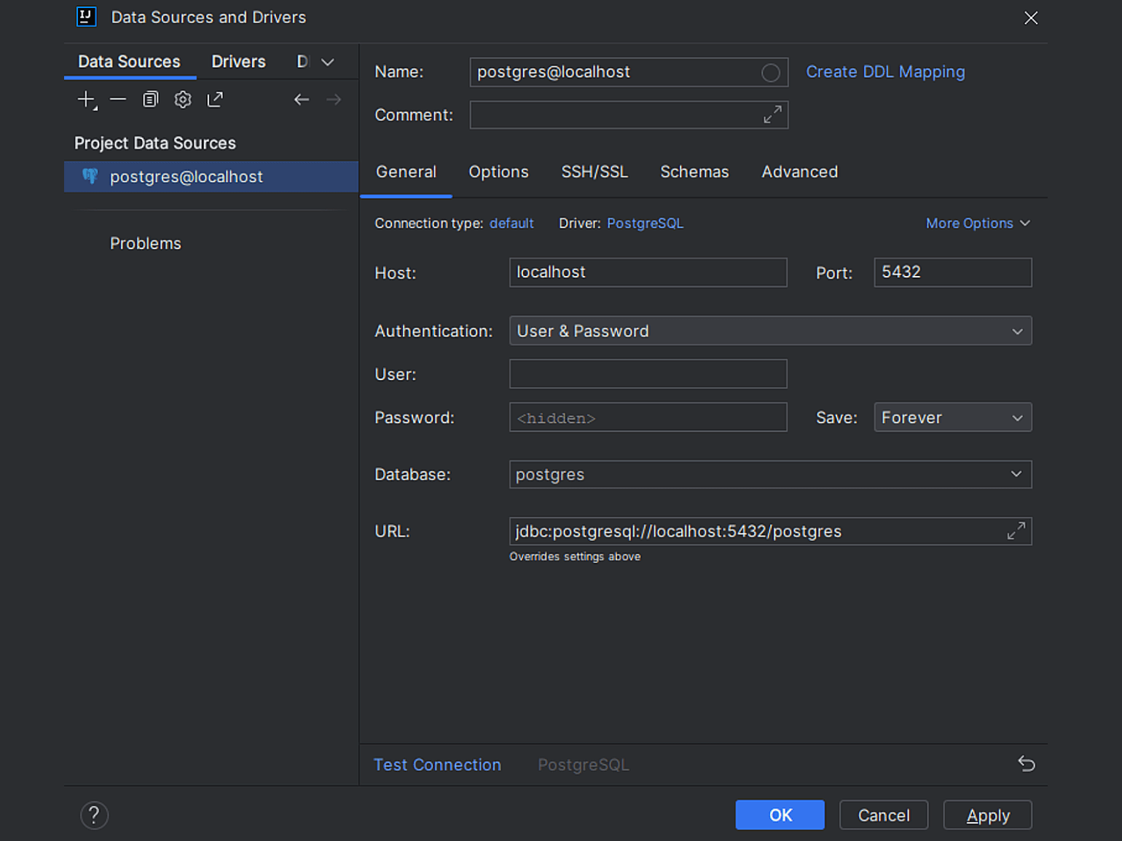Add a new data source with plus icon
The width and height of the screenshot is (1122, 841).
(x=87, y=100)
